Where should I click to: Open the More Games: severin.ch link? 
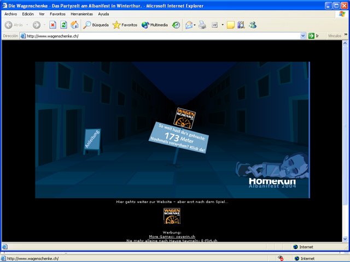172,236
